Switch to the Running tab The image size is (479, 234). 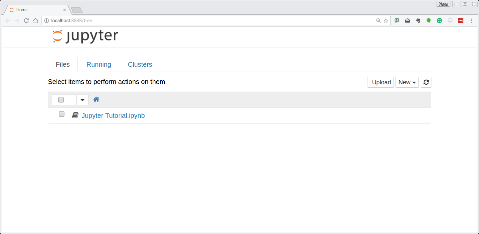[98, 64]
